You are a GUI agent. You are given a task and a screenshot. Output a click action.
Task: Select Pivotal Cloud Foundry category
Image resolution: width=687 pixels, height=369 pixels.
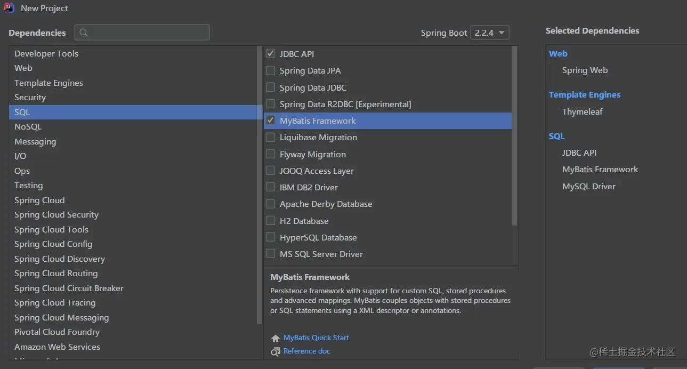(x=133, y=332)
